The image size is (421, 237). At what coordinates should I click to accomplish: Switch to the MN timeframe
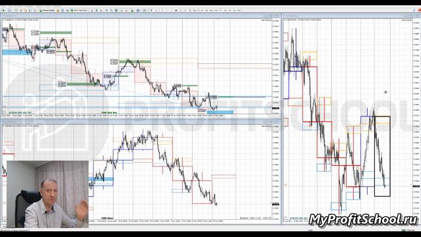coord(239,11)
